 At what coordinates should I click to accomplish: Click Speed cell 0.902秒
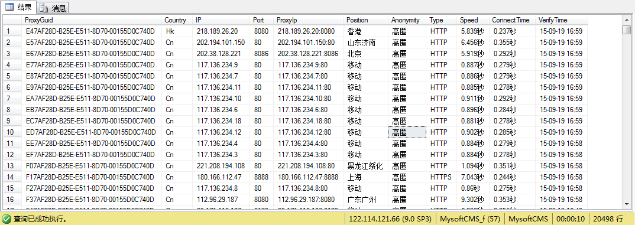pyautogui.click(x=472, y=132)
